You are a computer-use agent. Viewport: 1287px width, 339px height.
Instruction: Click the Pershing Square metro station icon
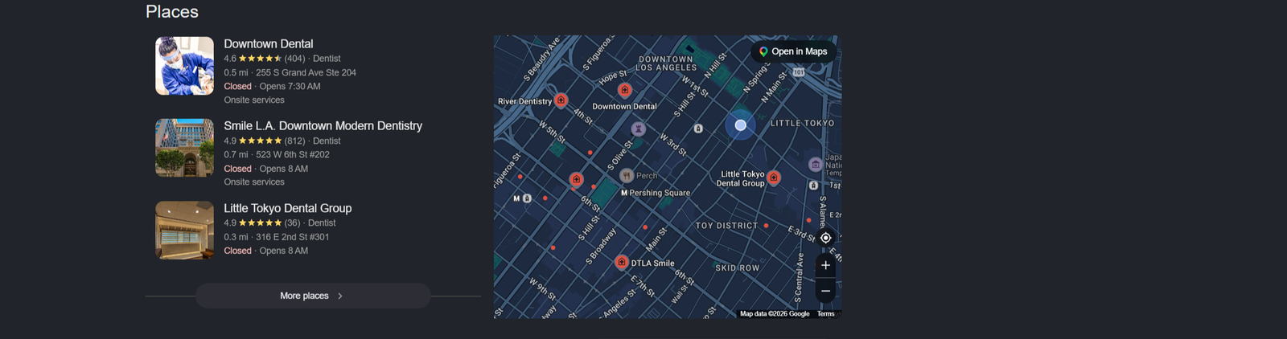pyautogui.click(x=624, y=193)
